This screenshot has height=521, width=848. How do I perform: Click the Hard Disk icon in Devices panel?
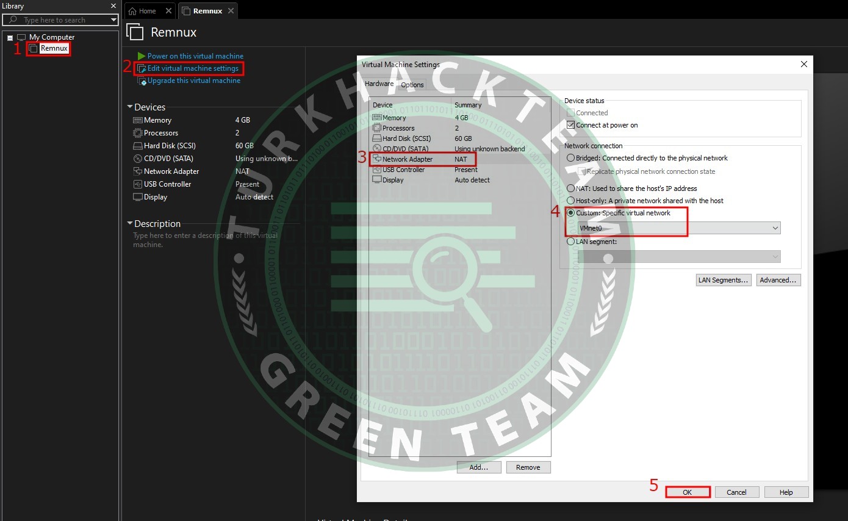coord(138,146)
